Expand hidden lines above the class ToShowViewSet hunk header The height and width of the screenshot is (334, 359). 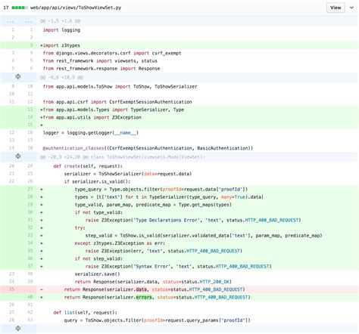18,156
